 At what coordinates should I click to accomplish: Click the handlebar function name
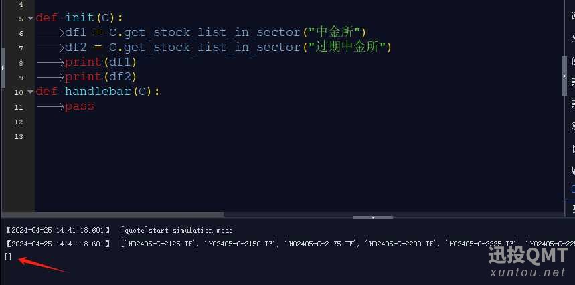click(x=98, y=92)
